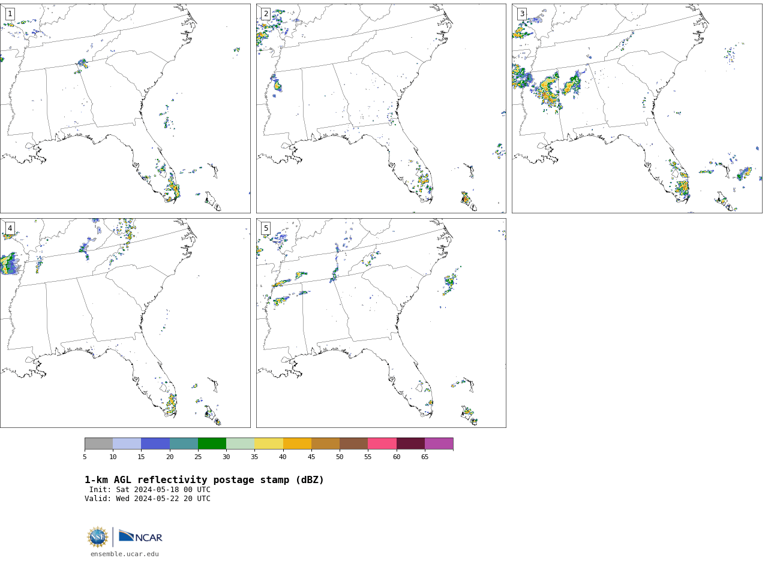Click the pink 55-60 dBZ swatch
This screenshot has width=768, height=561.
tap(382, 444)
